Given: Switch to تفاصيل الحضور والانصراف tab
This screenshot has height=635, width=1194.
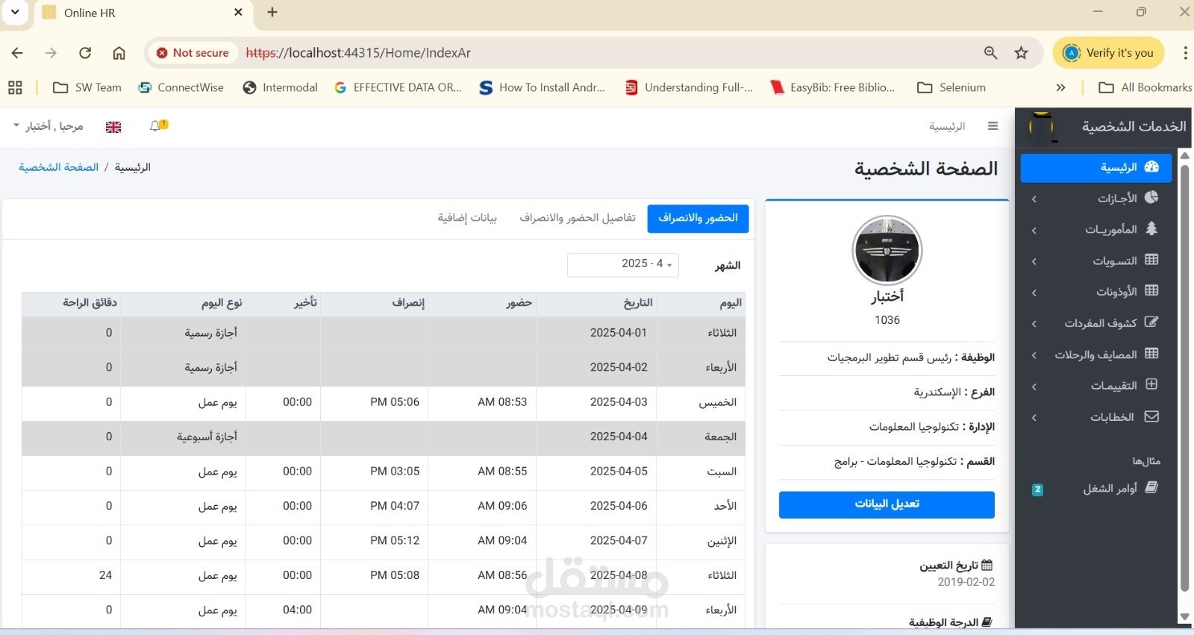Looking at the screenshot, I should (578, 218).
